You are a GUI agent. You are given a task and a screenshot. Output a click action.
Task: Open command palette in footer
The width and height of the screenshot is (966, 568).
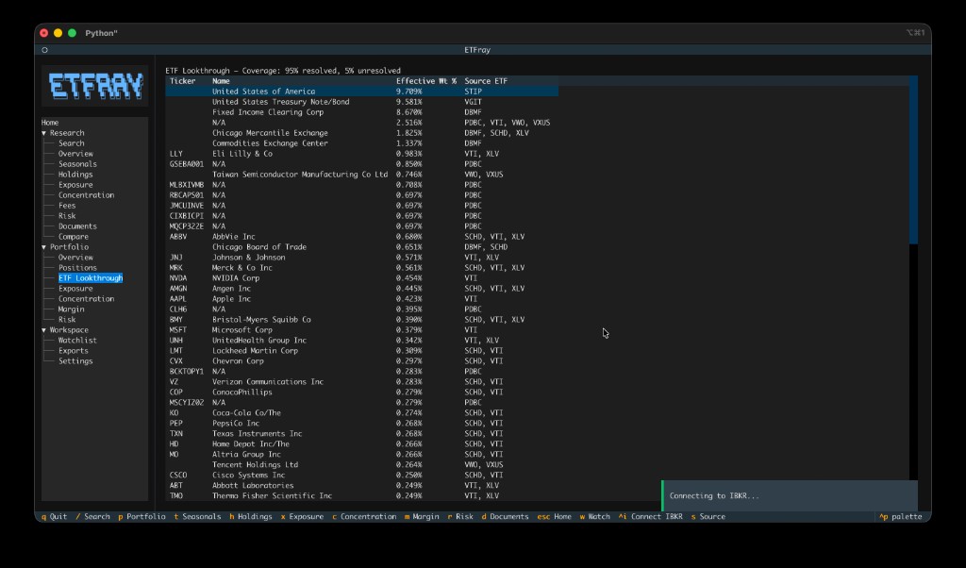(x=901, y=516)
